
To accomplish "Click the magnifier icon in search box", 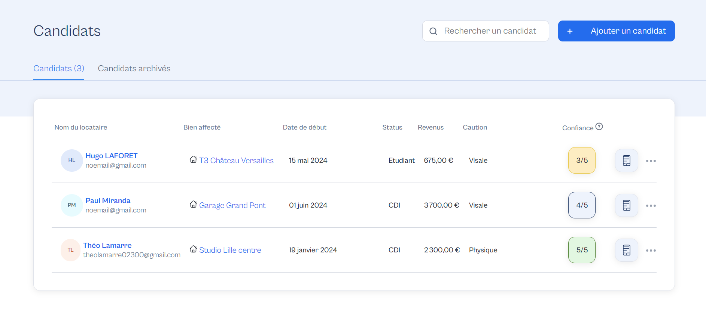I will tap(433, 31).
